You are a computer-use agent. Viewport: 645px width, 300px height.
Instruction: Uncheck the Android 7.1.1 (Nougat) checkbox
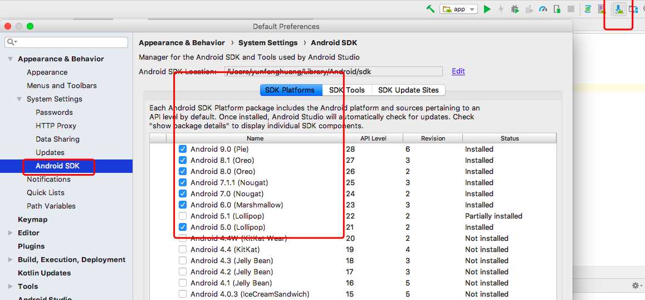point(183,182)
